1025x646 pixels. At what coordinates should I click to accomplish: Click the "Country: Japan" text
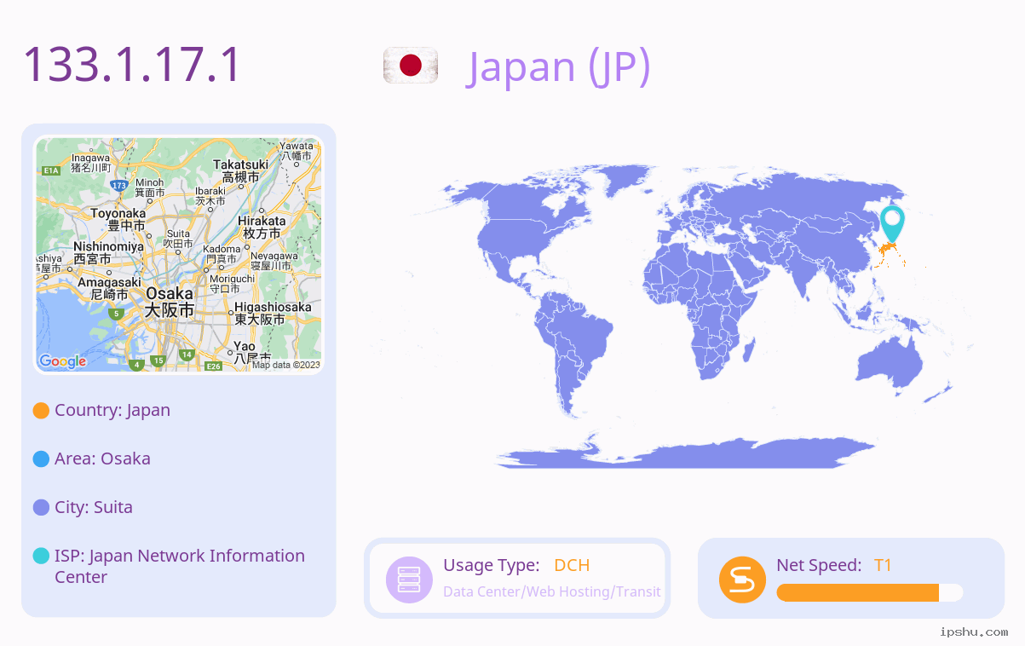tap(112, 410)
